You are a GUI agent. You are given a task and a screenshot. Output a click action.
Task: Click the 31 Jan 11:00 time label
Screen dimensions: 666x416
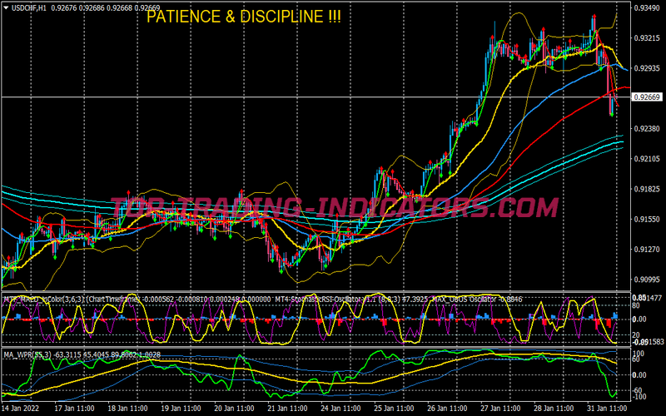(x=607, y=409)
